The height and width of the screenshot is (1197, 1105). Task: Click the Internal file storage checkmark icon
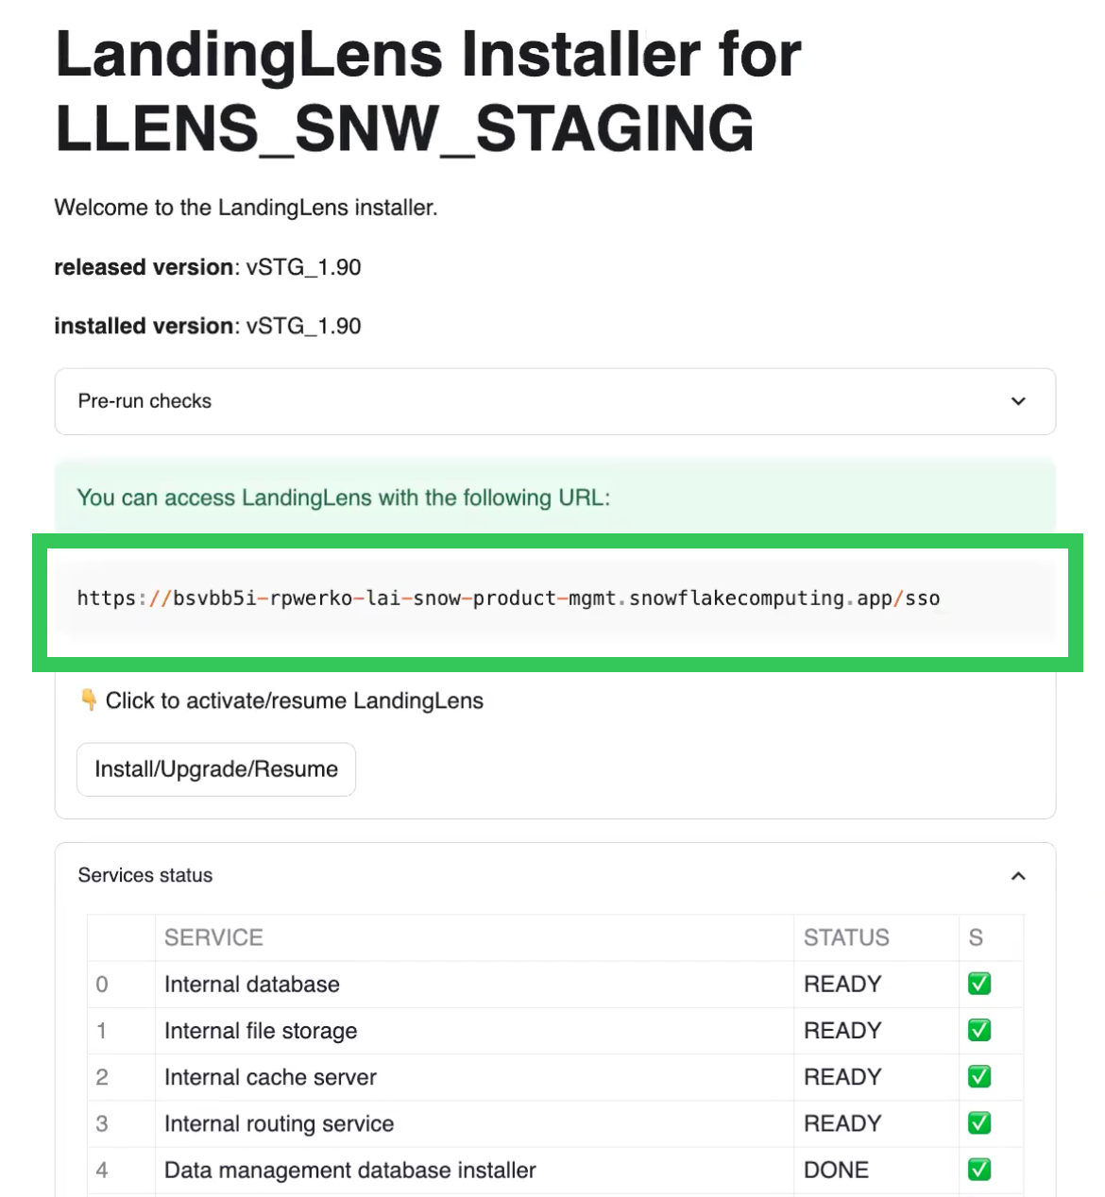tap(978, 1031)
